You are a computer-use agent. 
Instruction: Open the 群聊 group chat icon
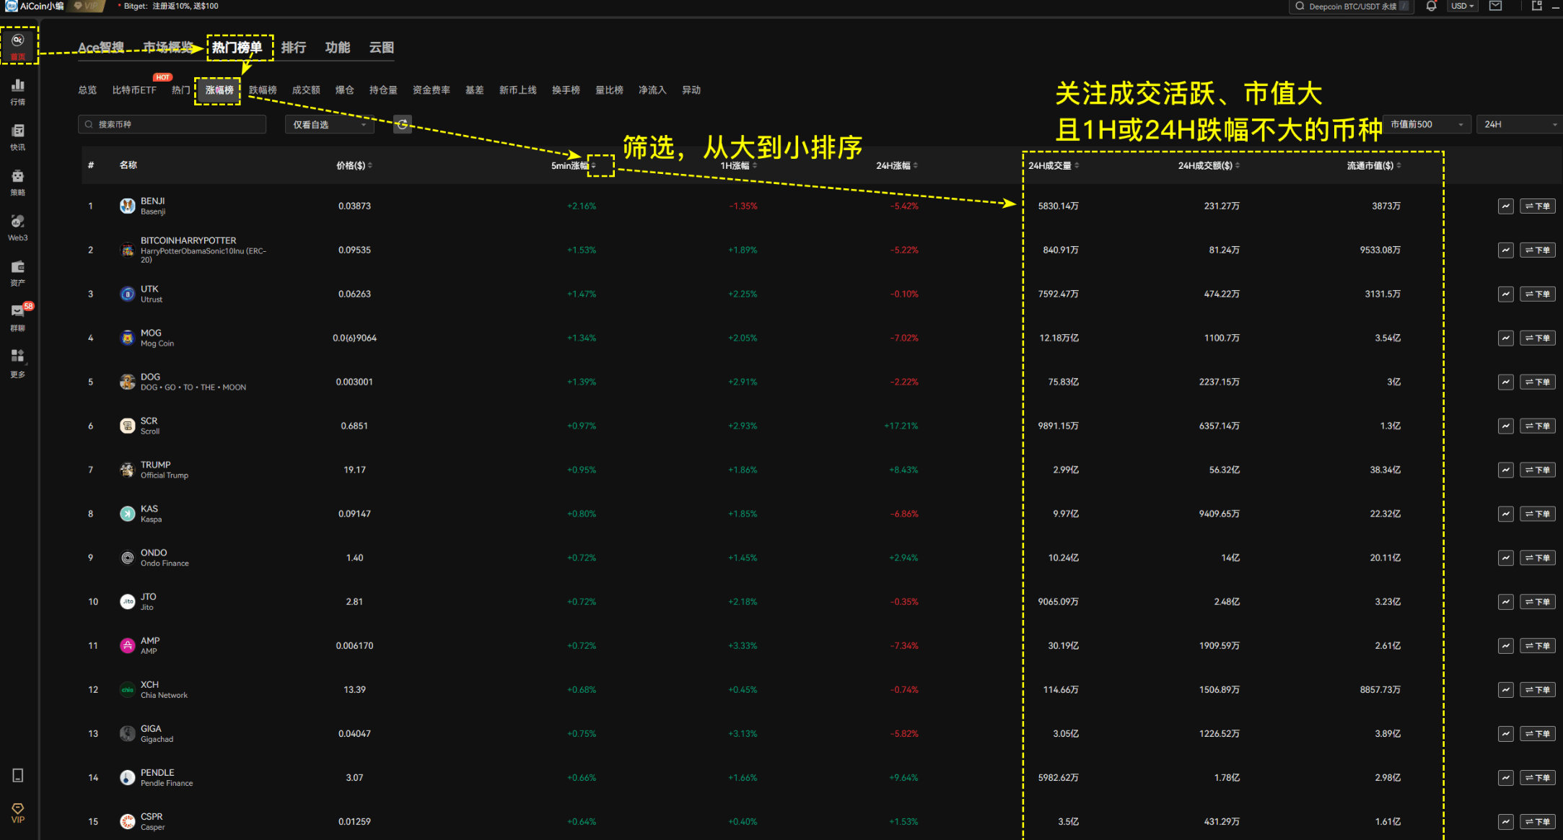point(18,318)
